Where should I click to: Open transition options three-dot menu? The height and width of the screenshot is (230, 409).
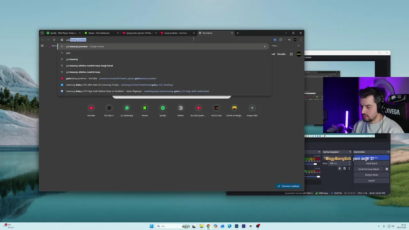[349, 168]
